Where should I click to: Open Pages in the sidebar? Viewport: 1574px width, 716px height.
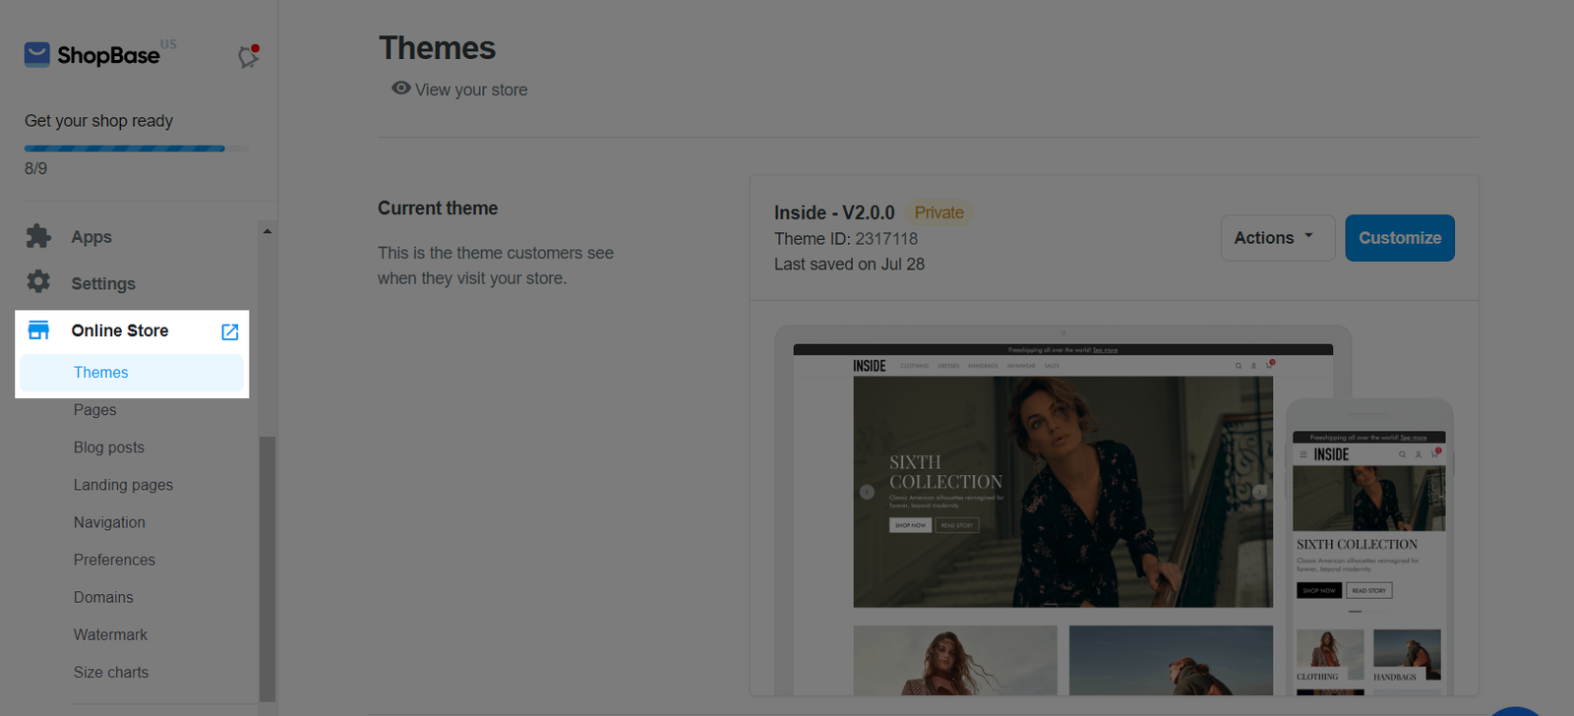pos(95,410)
